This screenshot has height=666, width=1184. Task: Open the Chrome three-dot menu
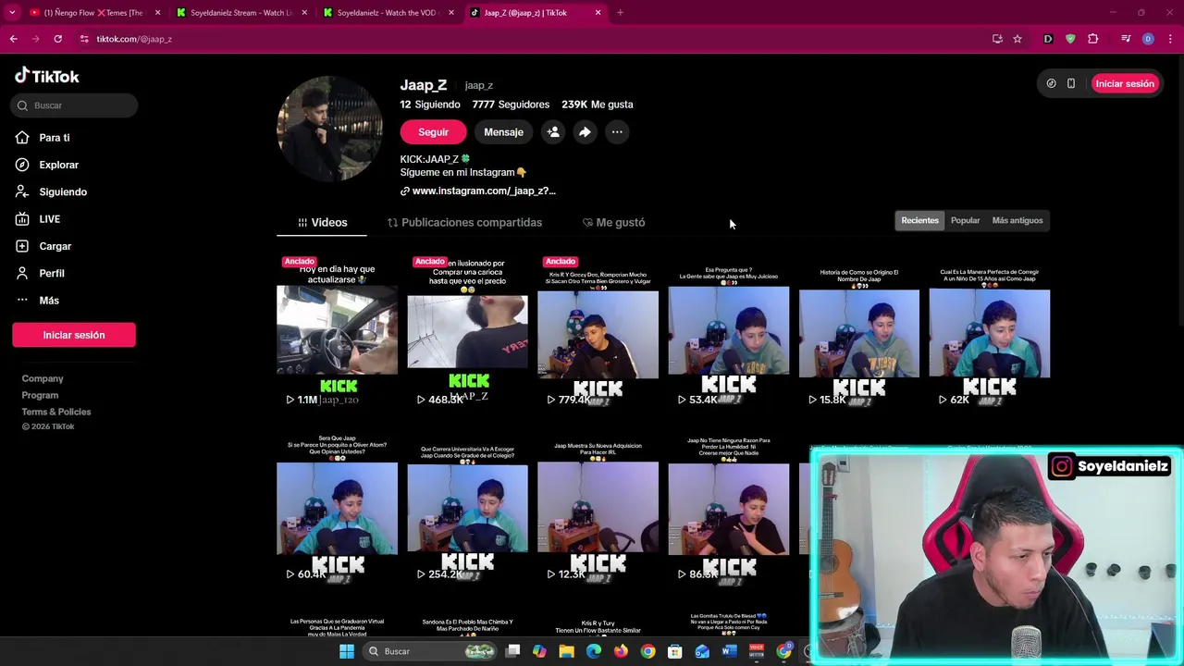(1171, 39)
